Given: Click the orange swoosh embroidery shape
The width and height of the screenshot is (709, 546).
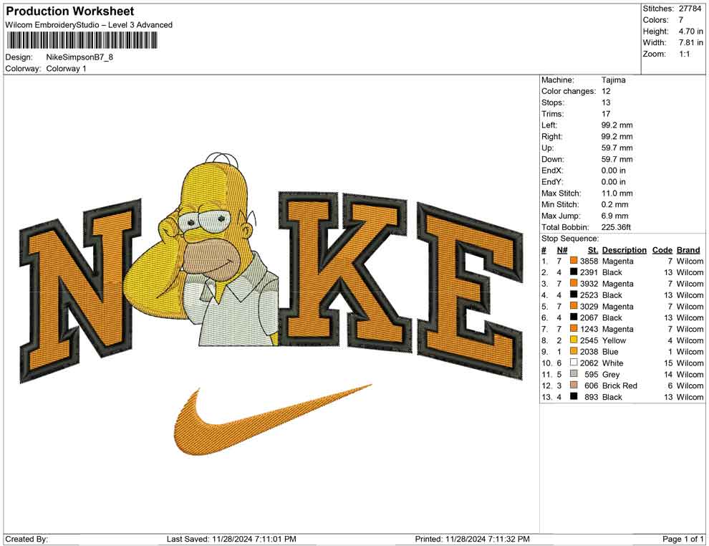Looking at the screenshot, I should [x=271, y=420].
